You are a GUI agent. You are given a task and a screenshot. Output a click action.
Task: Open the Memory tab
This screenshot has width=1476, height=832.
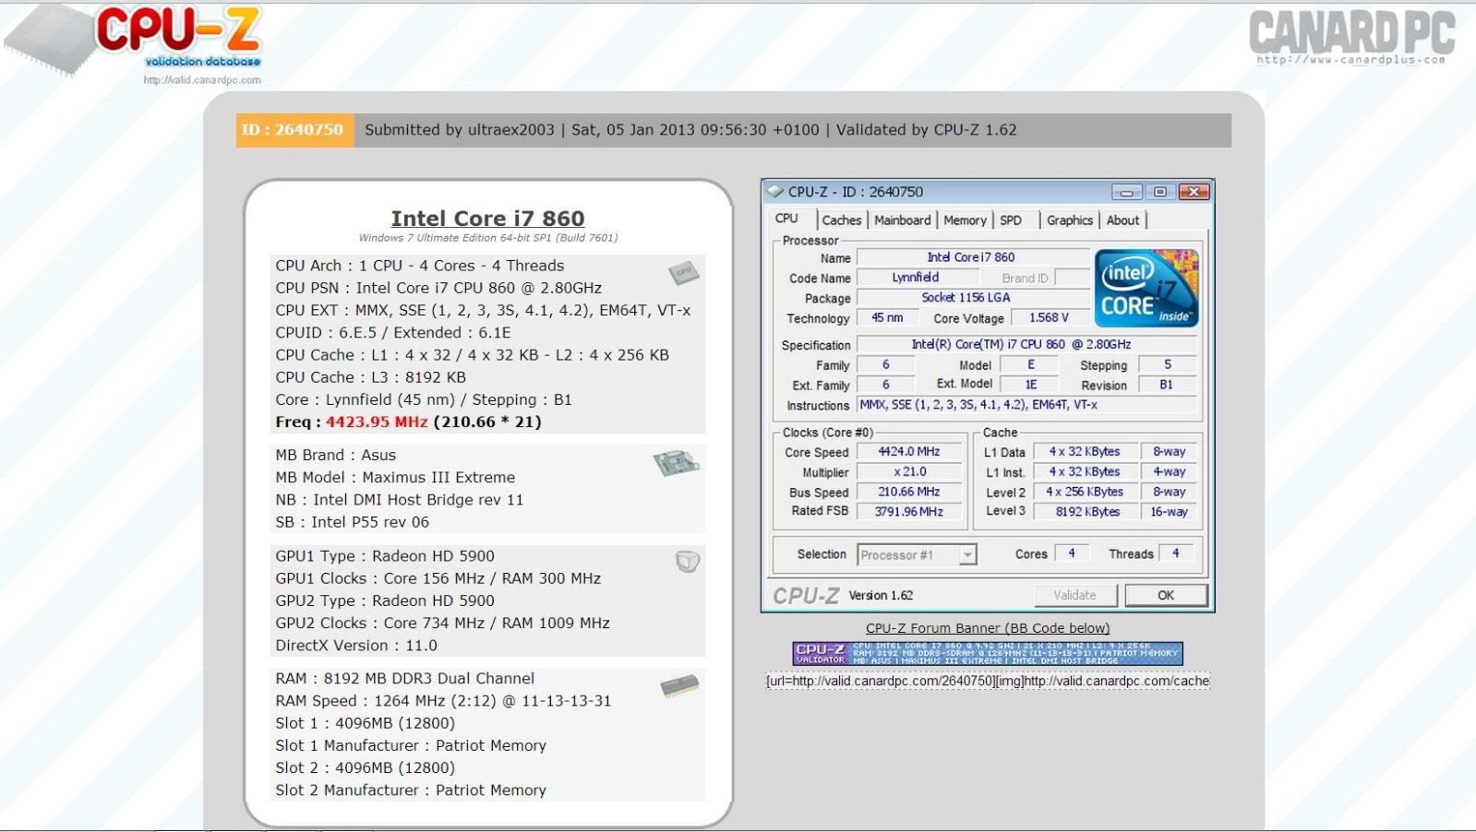[x=965, y=220]
